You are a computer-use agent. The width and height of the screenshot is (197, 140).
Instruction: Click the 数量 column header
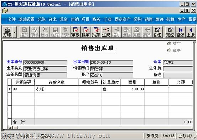tap(133, 82)
